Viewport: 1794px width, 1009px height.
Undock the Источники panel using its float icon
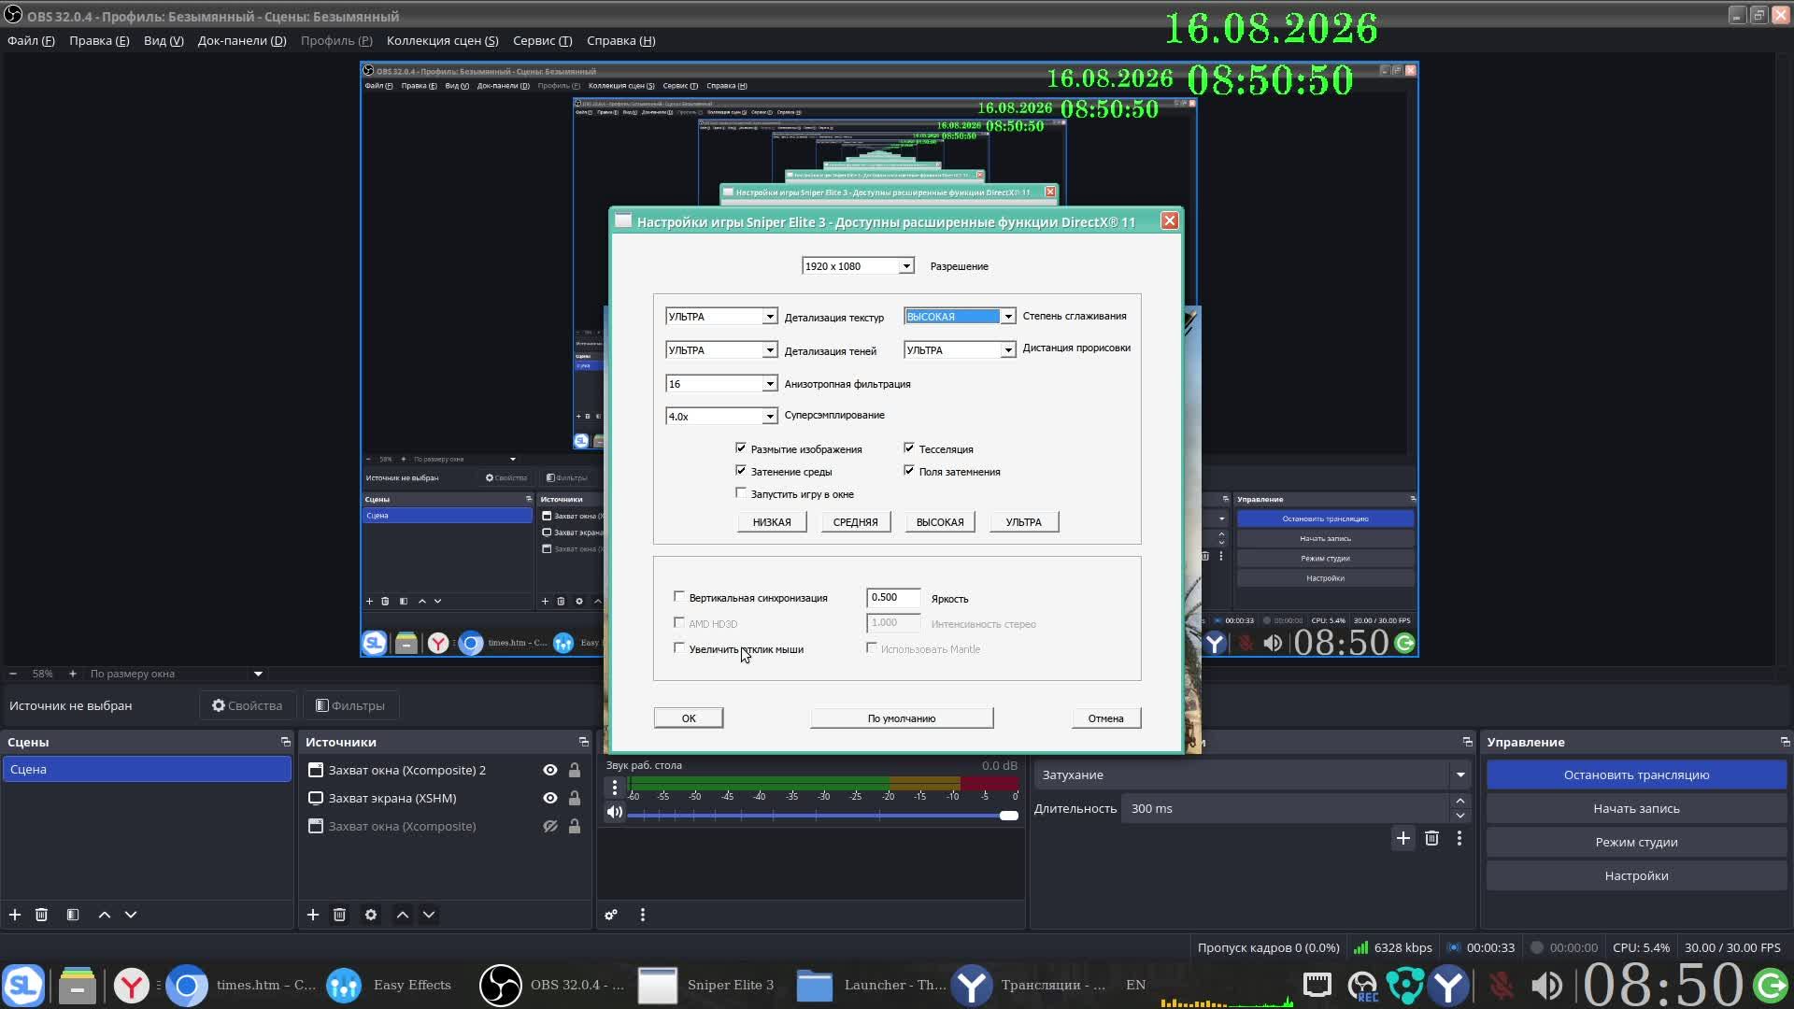[x=584, y=742]
